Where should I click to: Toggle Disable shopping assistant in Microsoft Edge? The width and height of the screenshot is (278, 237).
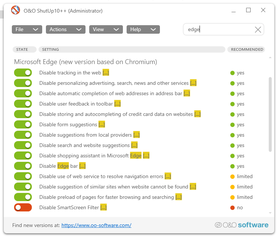coord(23,156)
